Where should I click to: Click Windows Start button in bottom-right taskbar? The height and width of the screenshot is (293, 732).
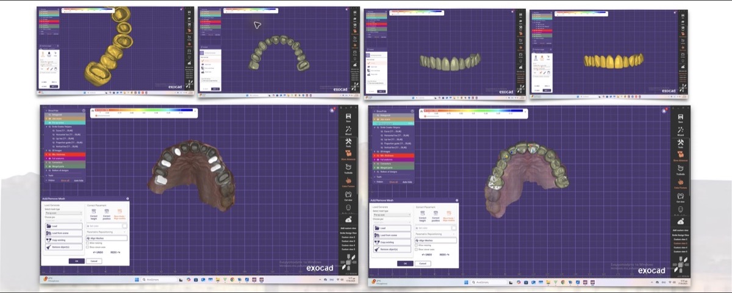point(466,282)
